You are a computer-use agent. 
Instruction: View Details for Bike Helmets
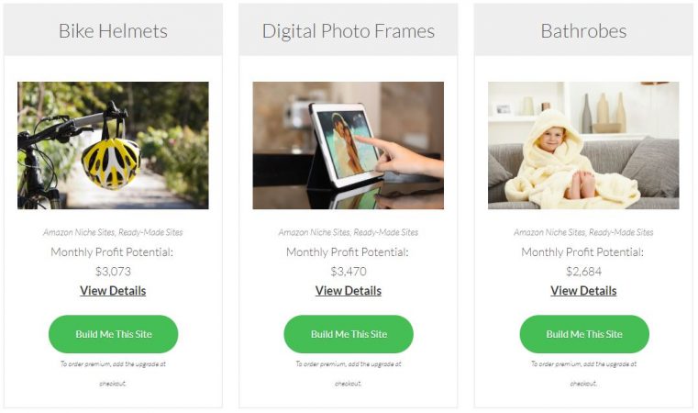coord(113,291)
